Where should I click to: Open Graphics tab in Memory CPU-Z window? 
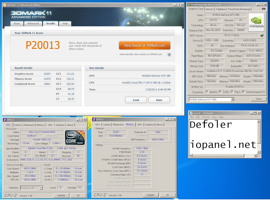click(x=149, y=125)
